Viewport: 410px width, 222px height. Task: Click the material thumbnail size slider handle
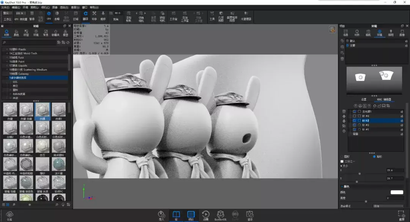(30, 205)
